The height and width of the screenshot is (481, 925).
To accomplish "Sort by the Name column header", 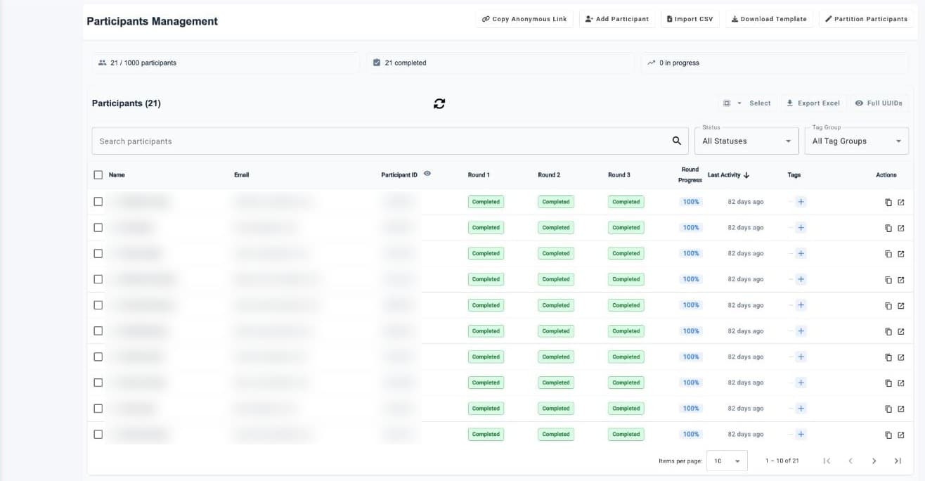I will click(x=117, y=175).
